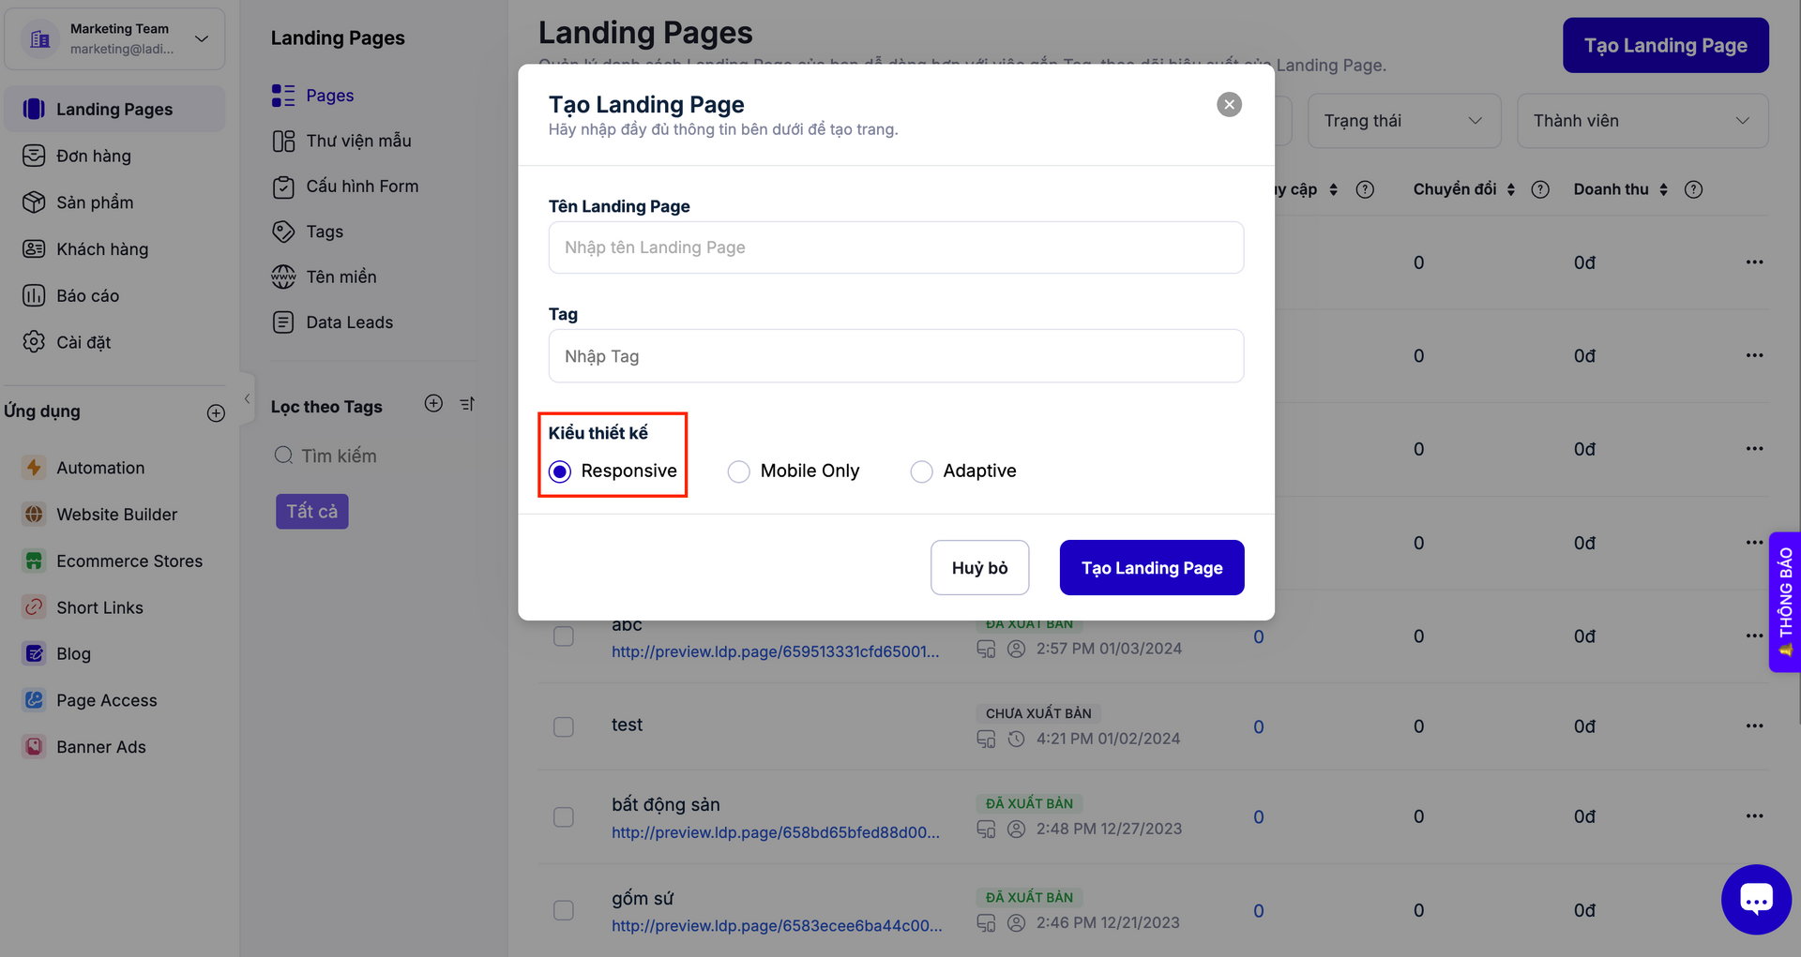Open Thành viên filter dropdown
The width and height of the screenshot is (1801, 957).
(1642, 121)
